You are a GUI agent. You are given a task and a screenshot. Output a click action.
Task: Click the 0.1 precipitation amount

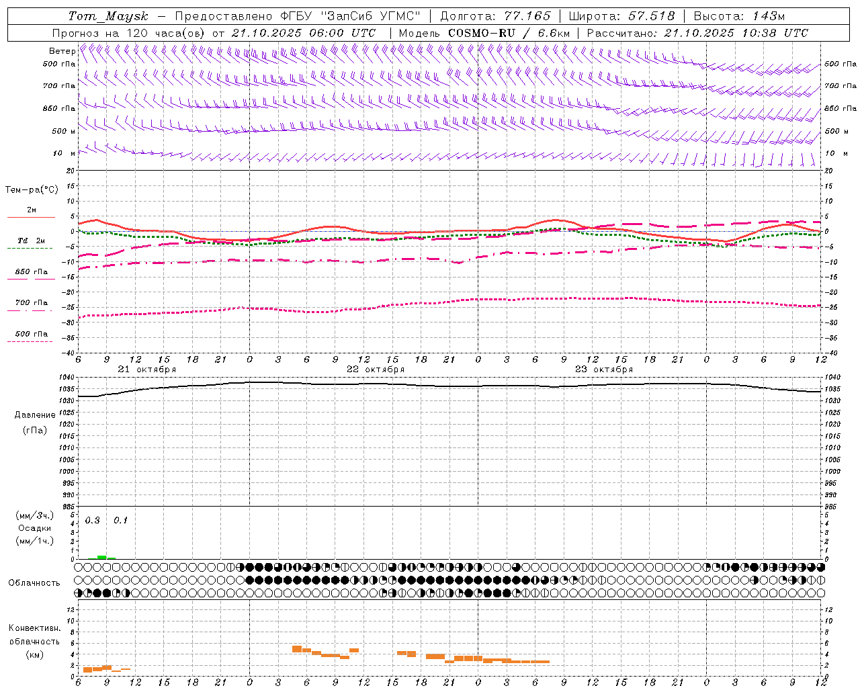tap(120, 520)
